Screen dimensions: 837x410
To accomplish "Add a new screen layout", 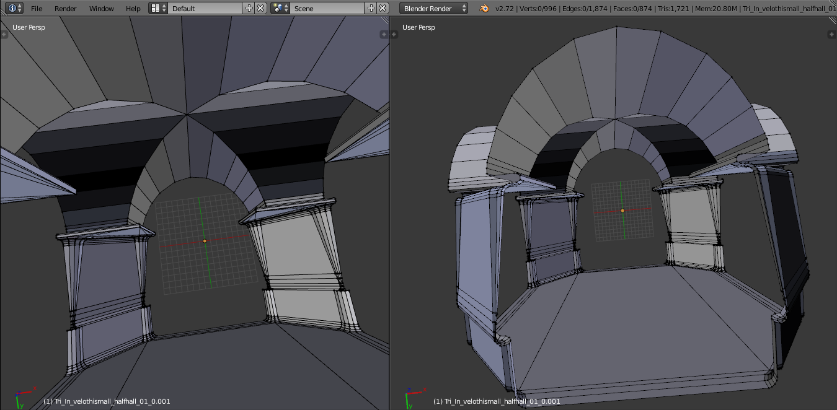I will [x=249, y=8].
